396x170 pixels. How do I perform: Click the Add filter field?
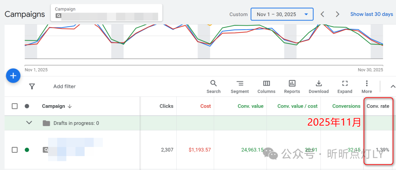(x=65, y=86)
